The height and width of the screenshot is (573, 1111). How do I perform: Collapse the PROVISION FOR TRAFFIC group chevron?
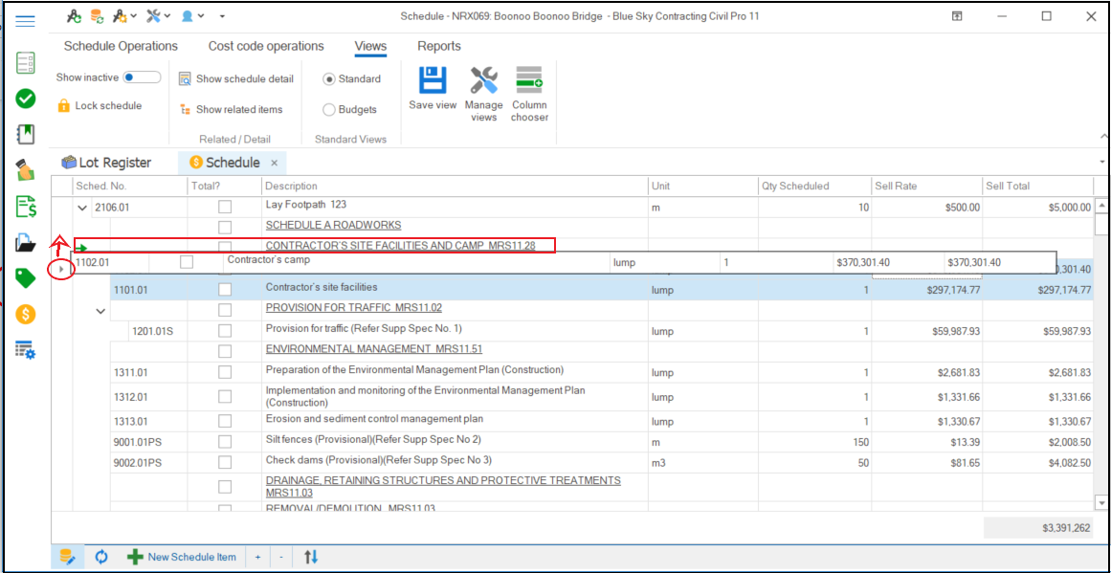point(101,310)
